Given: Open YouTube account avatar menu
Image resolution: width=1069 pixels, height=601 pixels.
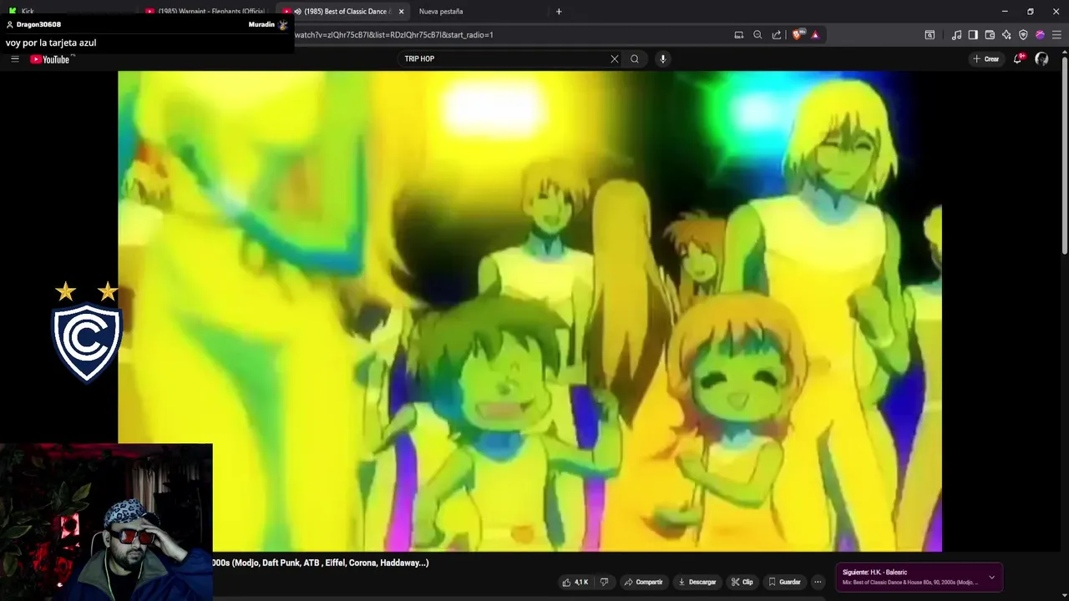Looking at the screenshot, I should [x=1041, y=58].
